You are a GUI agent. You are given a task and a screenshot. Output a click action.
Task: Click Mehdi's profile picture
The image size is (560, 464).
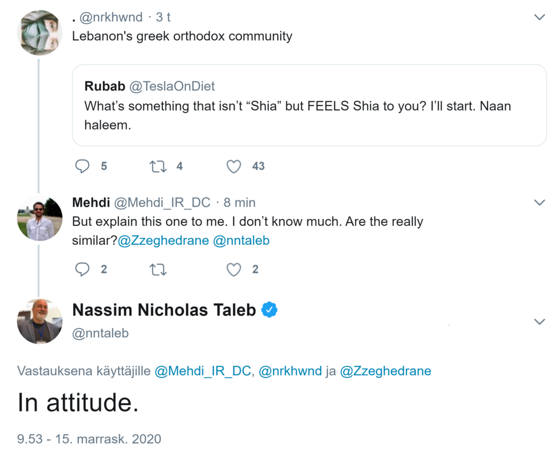pos(40,218)
